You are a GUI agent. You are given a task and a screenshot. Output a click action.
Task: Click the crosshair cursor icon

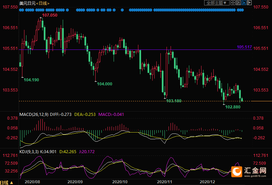(x=233, y=3)
